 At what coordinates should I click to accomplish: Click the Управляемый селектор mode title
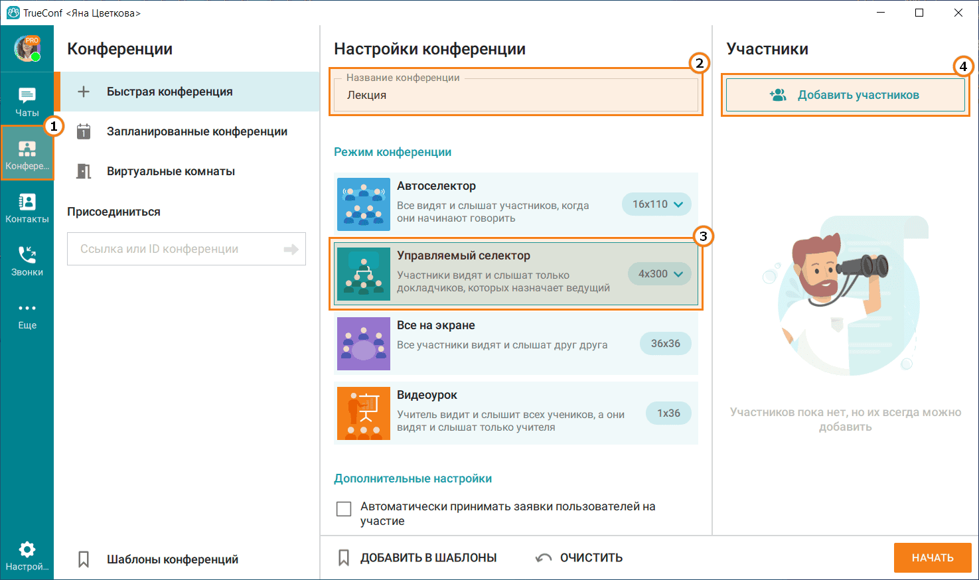(x=463, y=255)
